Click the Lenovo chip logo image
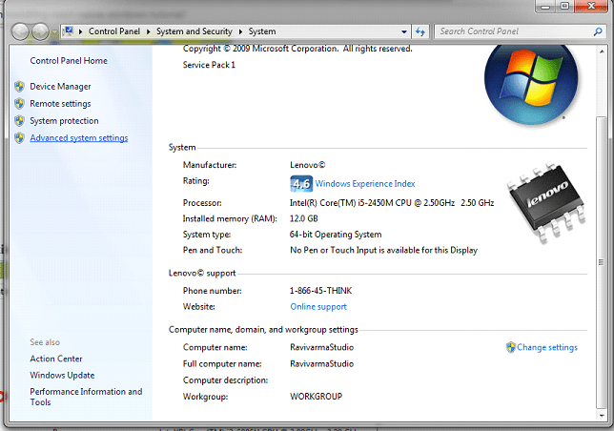614x431 pixels. 546,202
